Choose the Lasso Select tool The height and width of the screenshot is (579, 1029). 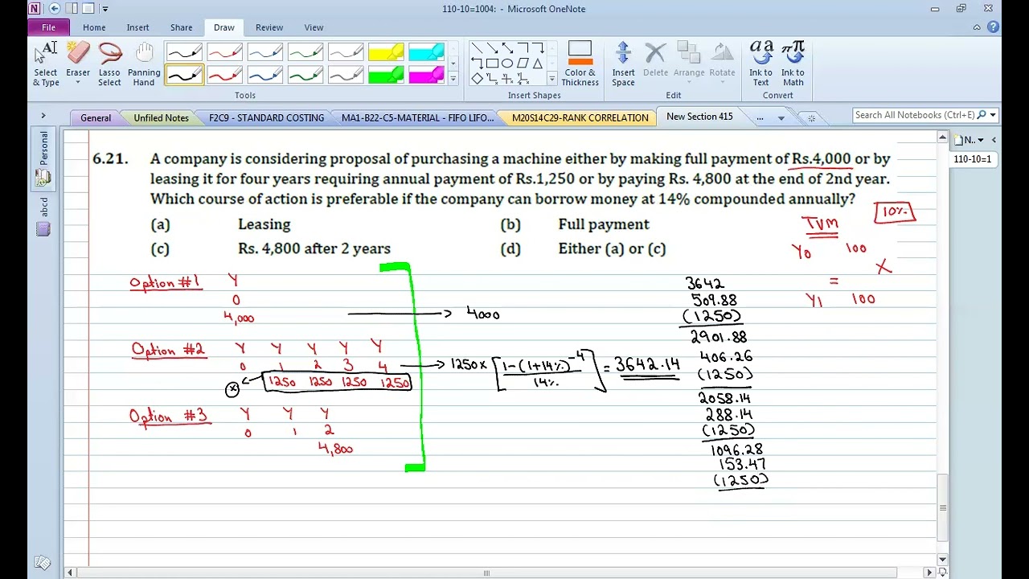click(110, 64)
